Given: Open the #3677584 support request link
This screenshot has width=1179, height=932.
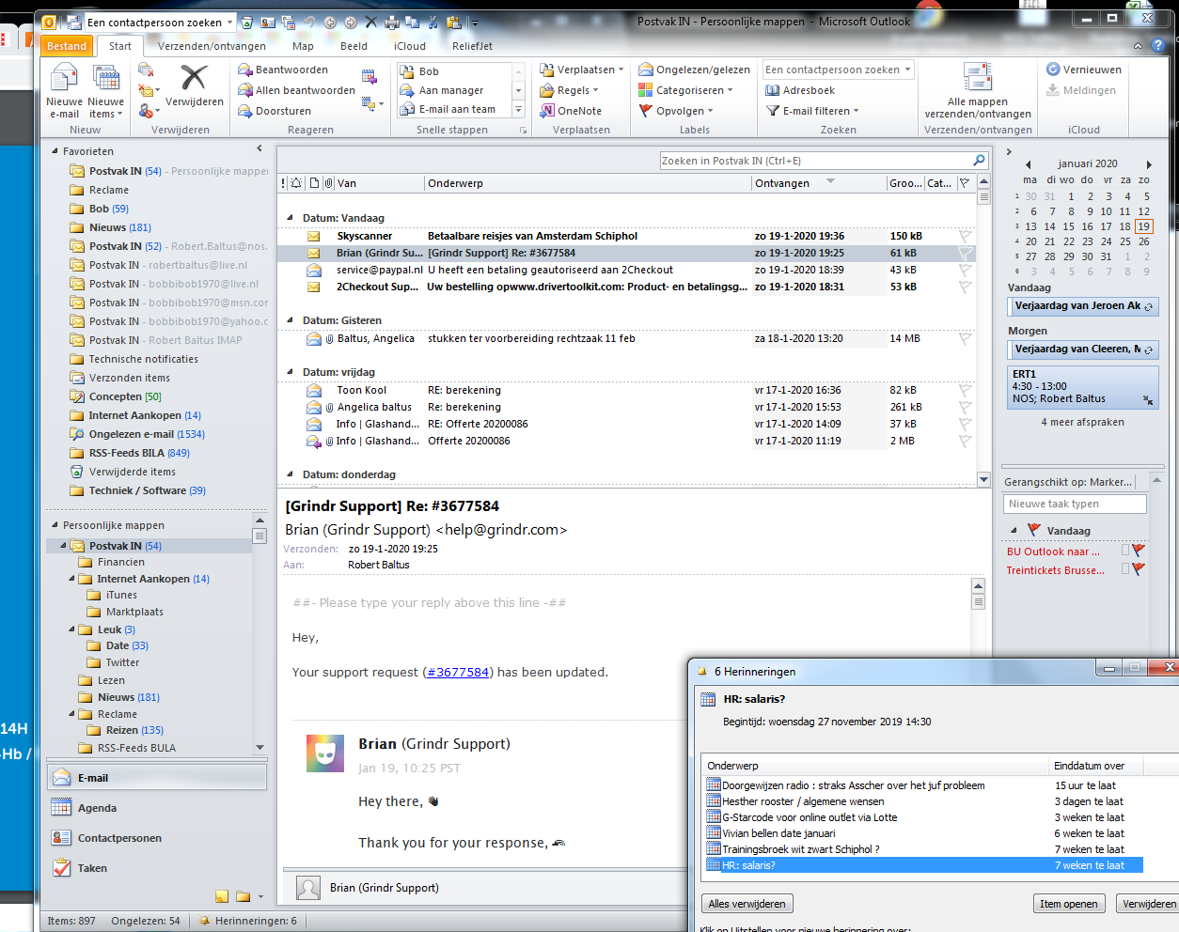Looking at the screenshot, I should coord(457,672).
